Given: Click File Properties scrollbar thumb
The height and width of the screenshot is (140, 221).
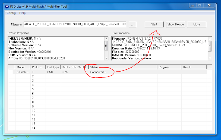Looking at the screenshot, I should [210, 46].
